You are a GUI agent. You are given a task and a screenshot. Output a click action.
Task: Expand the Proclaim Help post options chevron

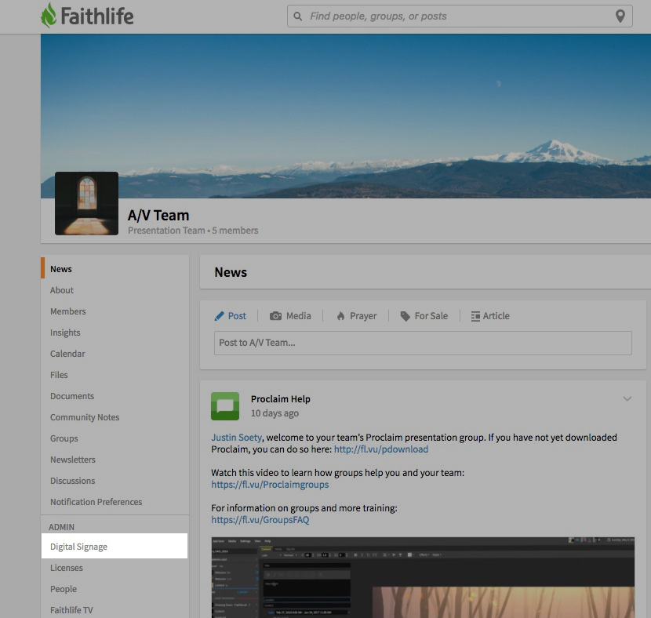coord(627,399)
